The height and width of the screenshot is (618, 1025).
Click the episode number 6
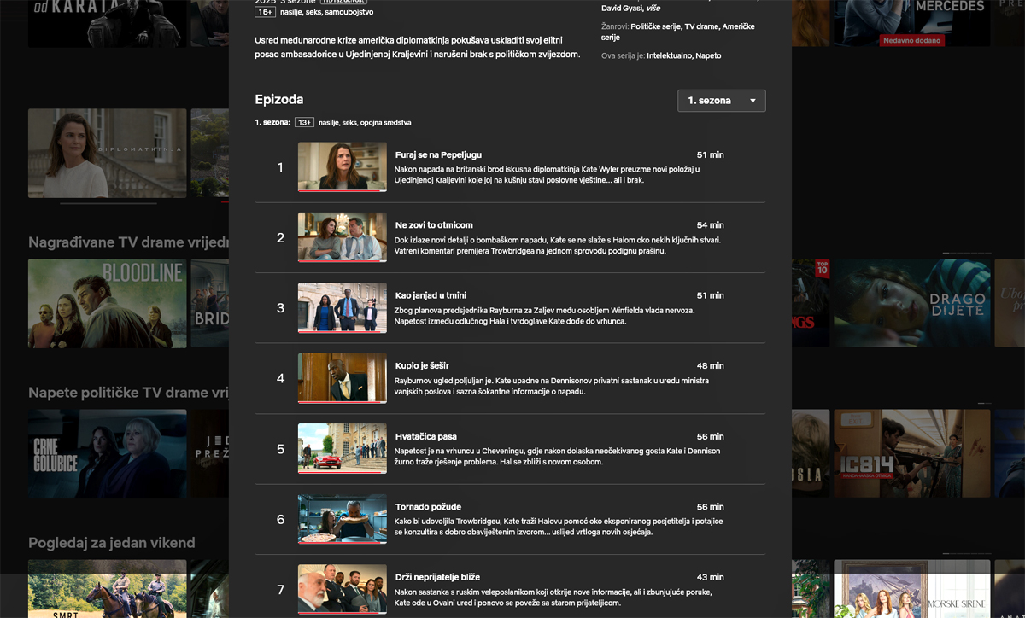tap(280, 519)
